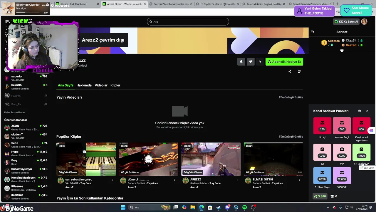Open Discord from the taskbar
The width and height of the screenshot is (376, 212).
point(227,207)
